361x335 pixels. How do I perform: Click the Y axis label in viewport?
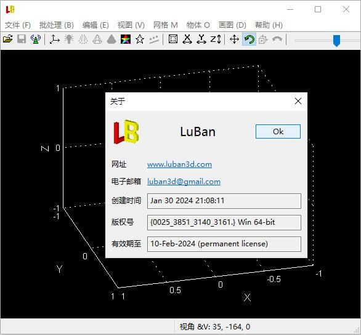tap(59, 268)
